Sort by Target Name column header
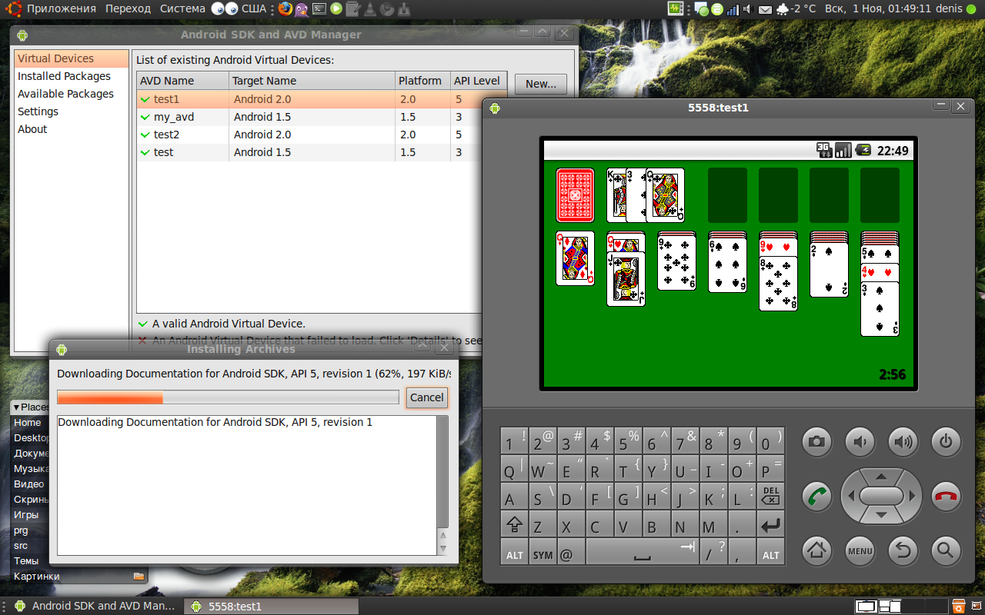 pos(312,81)
